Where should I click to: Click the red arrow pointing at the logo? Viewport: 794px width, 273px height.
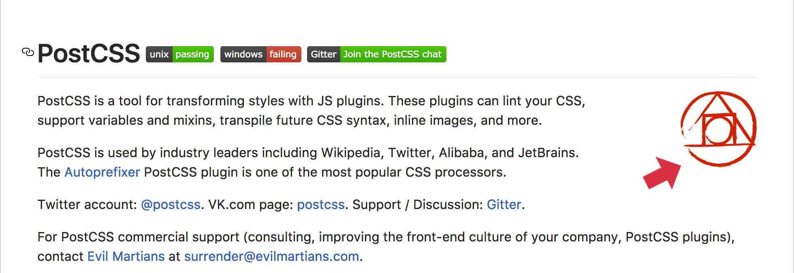(x=663, y=173)
